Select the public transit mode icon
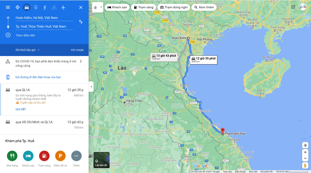 point(36,7)
